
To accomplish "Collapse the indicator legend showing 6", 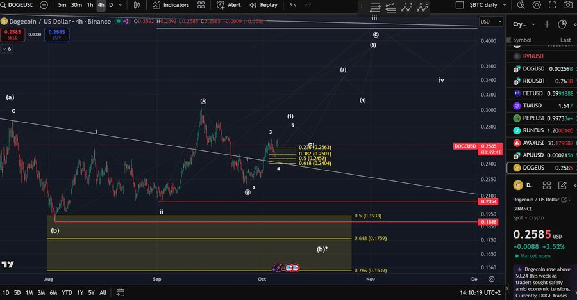I will (x=6, y=48).
